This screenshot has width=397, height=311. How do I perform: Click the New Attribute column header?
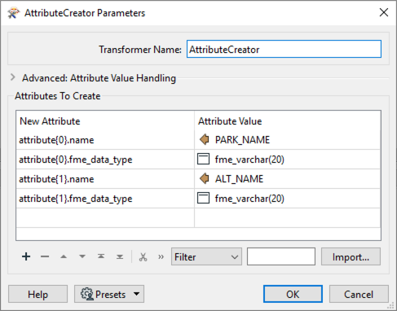[x=105, y=120]
